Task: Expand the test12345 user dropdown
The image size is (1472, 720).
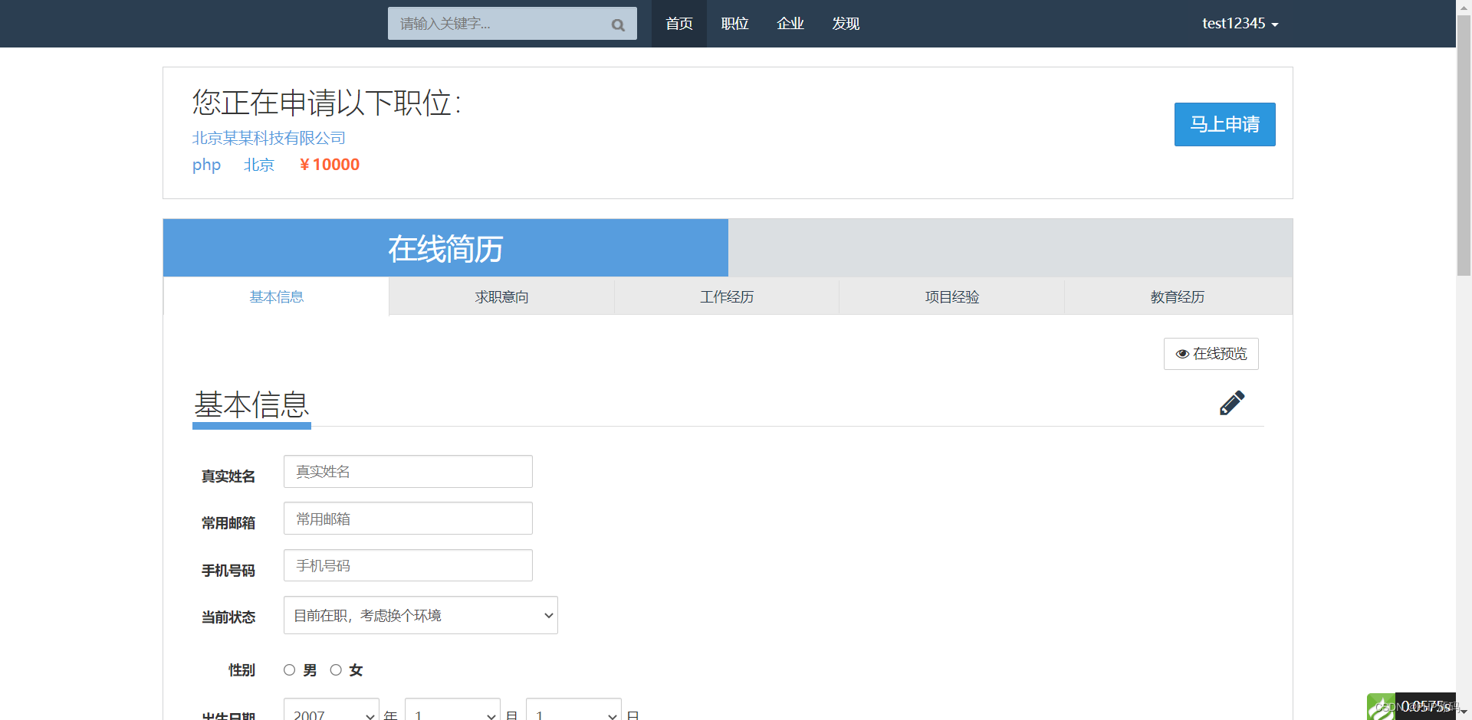Action: (1240, 24)
